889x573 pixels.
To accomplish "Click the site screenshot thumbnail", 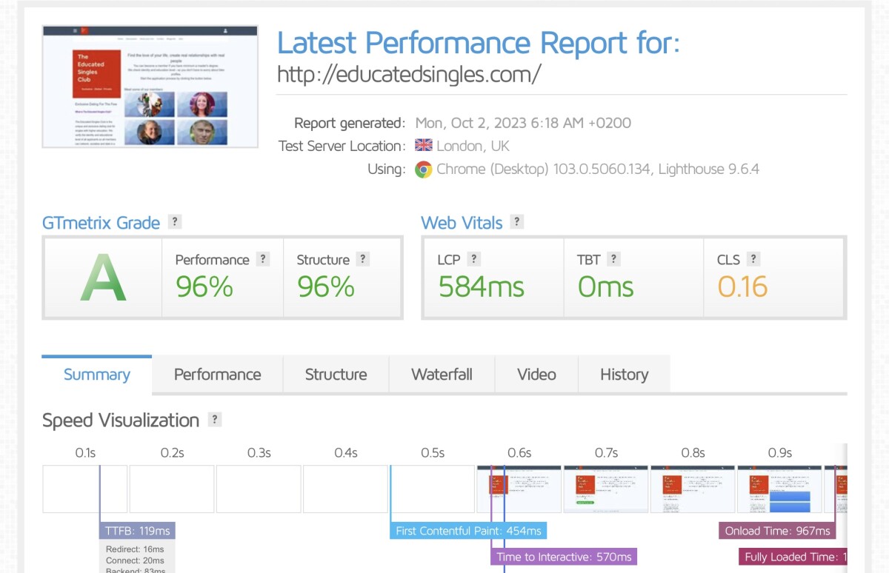I will tap(150, 87).
